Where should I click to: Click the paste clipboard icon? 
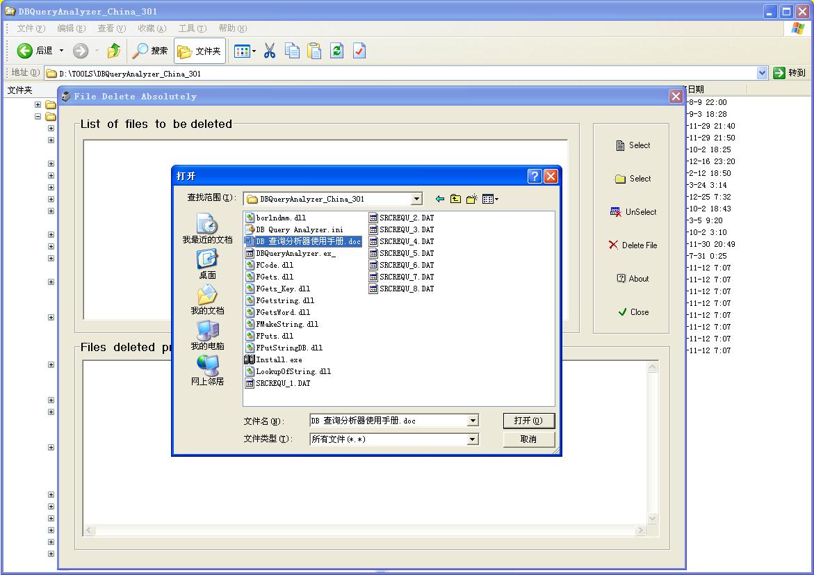(x=314, y=50)
